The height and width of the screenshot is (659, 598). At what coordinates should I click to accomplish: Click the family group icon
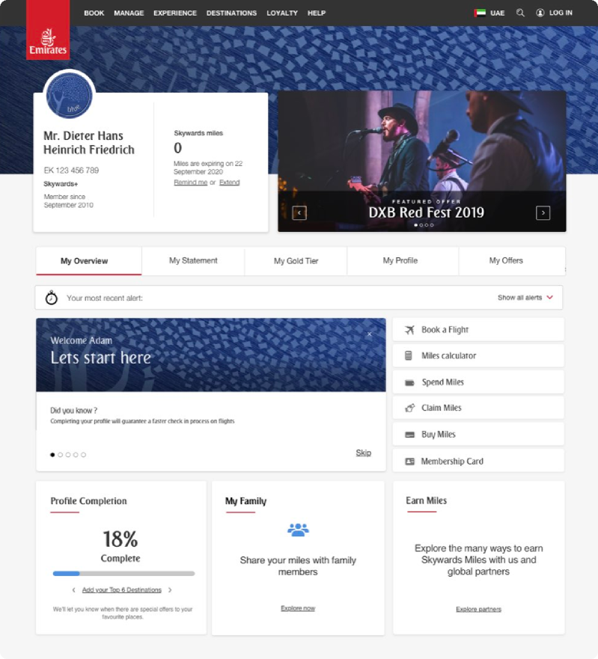click(x=298, y=530)
